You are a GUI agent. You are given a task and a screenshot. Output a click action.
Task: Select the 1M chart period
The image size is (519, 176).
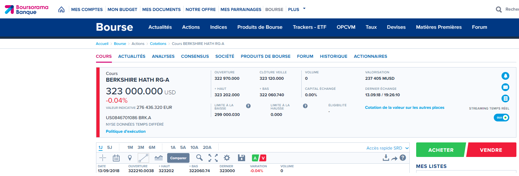click(130, 147)
